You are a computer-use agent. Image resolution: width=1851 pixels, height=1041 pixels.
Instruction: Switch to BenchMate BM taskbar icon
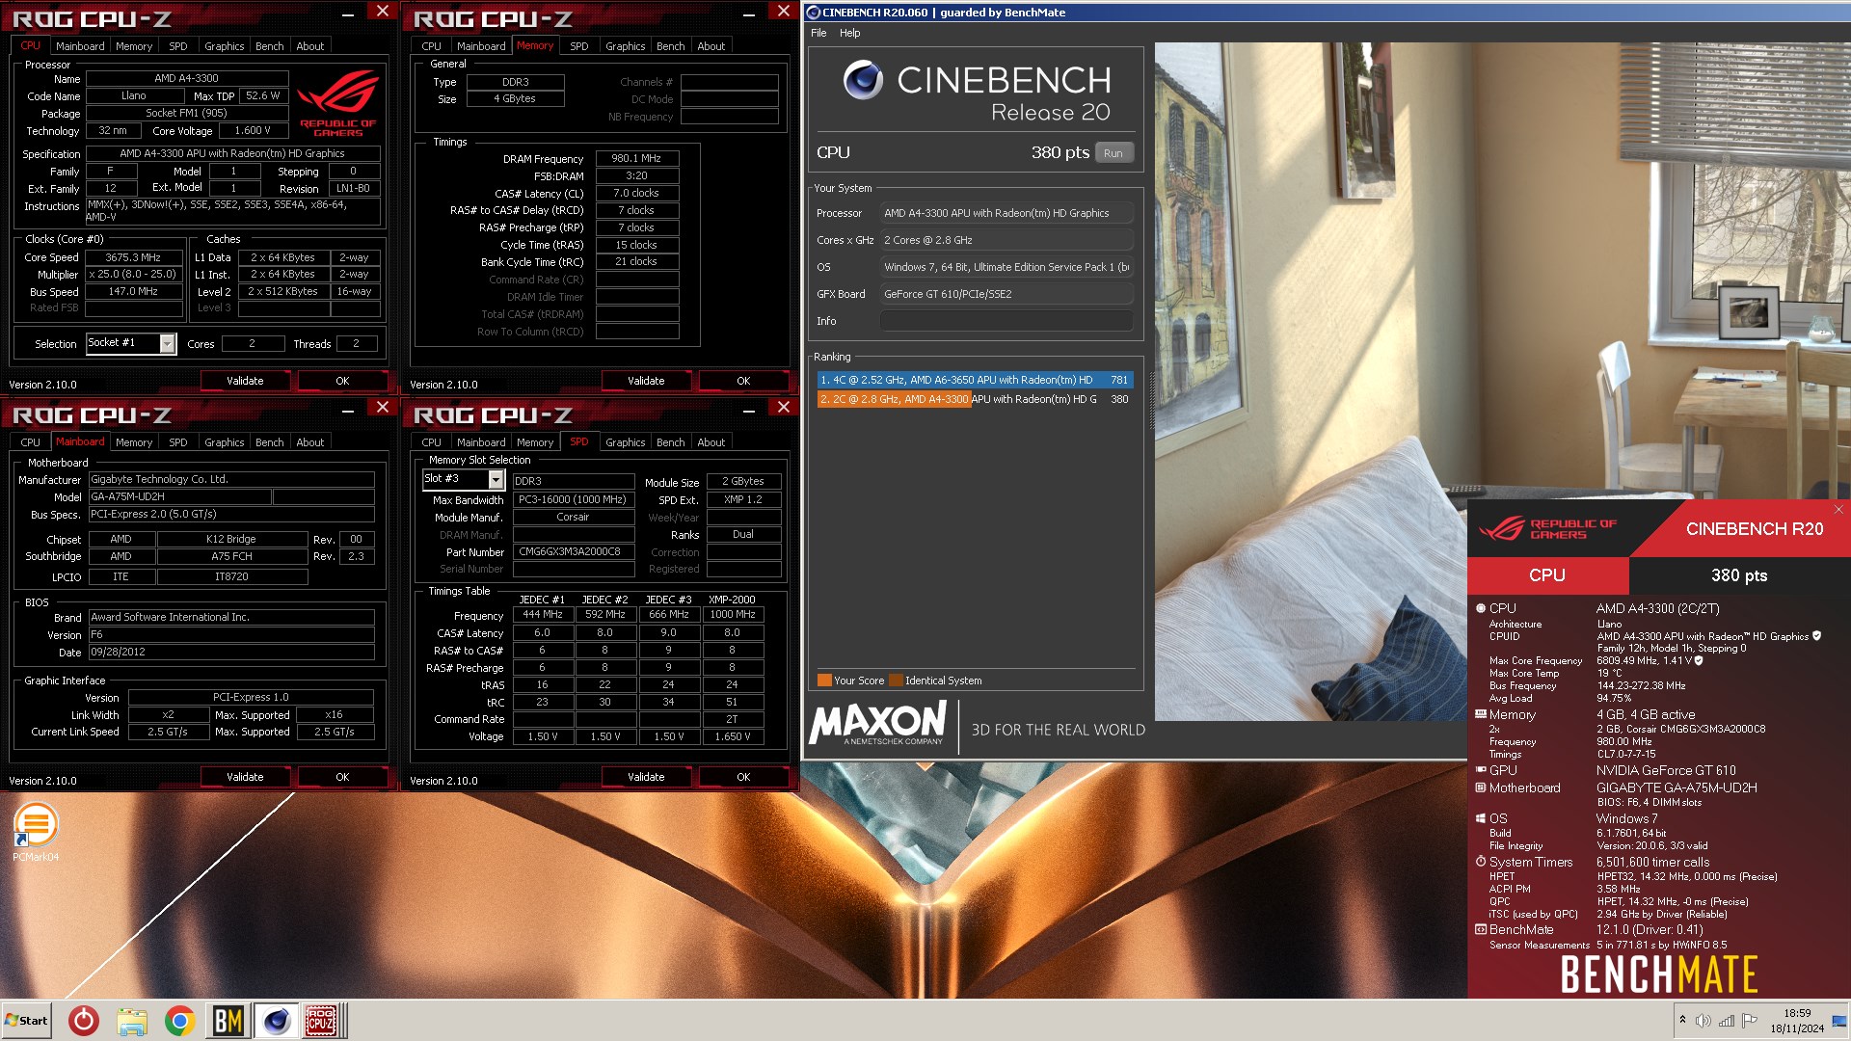[x=228, y=1021]
